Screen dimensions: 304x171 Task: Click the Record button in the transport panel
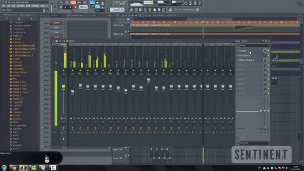point(76,7)
